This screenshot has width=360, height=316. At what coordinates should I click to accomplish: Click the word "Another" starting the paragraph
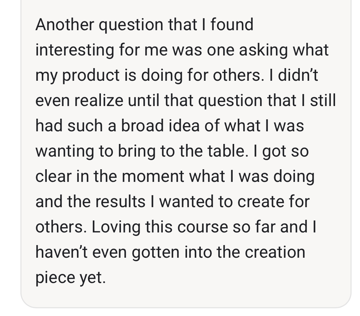65,25
